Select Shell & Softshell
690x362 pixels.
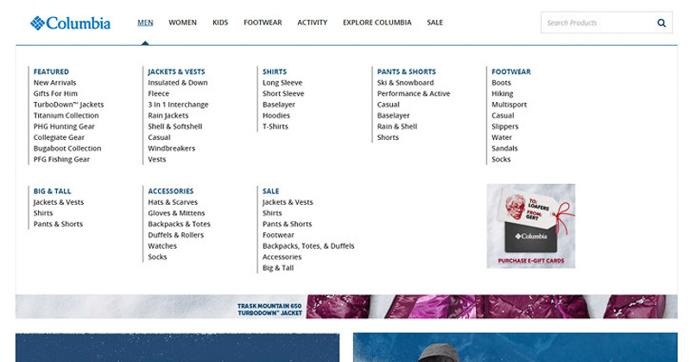[x=175, y=126]
